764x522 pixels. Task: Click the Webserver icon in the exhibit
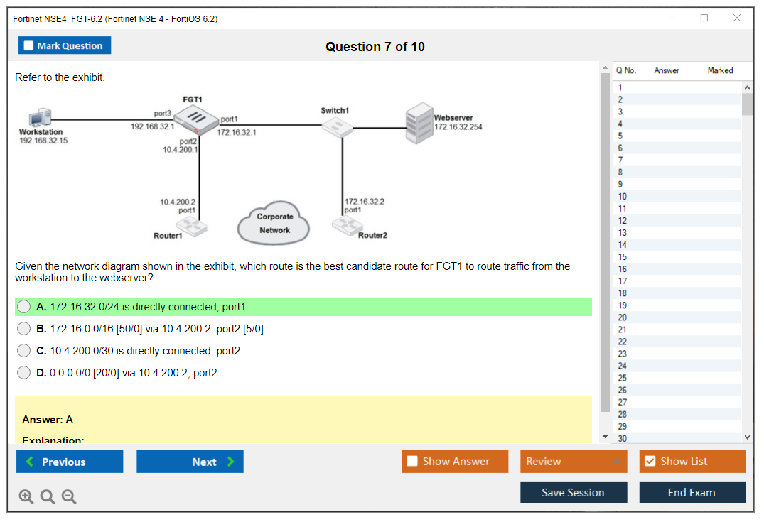418,124
